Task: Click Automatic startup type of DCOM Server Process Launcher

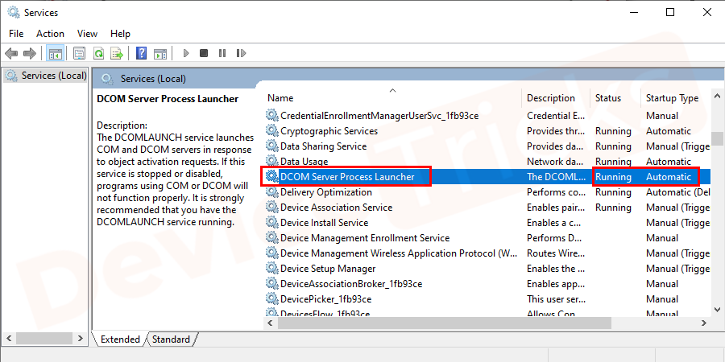Action: tap(669, 177)
